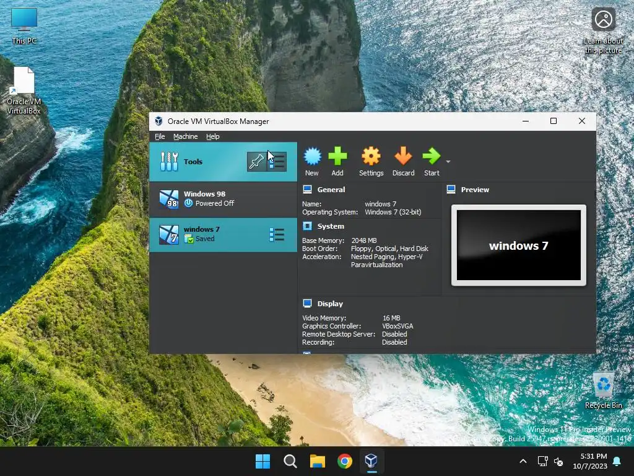Launch Google Chrome from the taskbar
634x476 pixels.
[345, 461]
